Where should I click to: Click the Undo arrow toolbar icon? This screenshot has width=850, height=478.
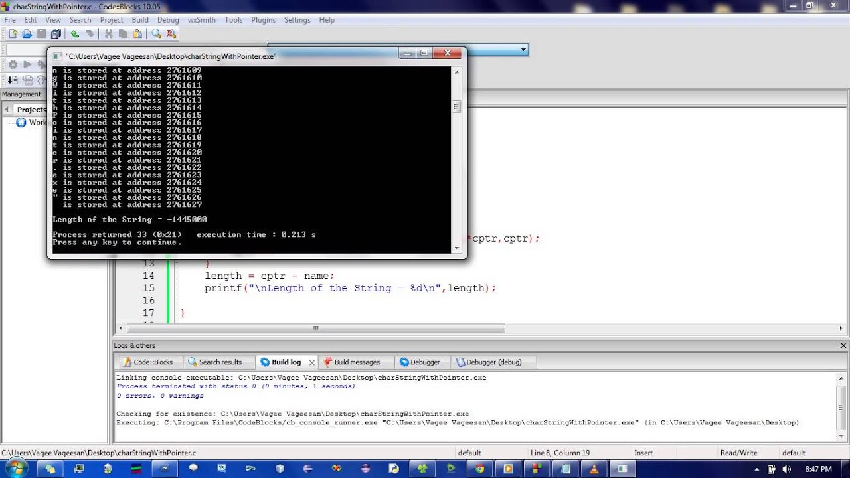click(x=74, y=33)
